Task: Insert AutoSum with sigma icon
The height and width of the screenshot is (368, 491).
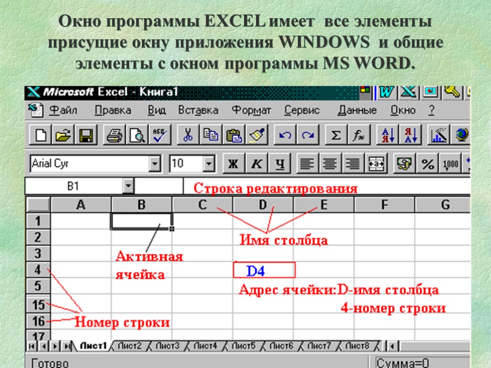Action: click(x=336, y=135)
